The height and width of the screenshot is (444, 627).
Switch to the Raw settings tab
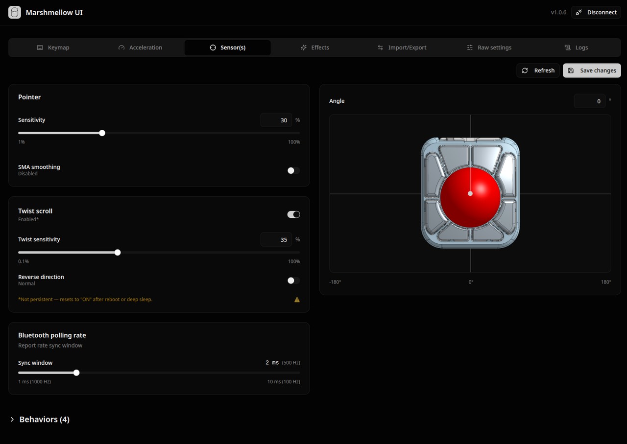[x=489, y=47]
